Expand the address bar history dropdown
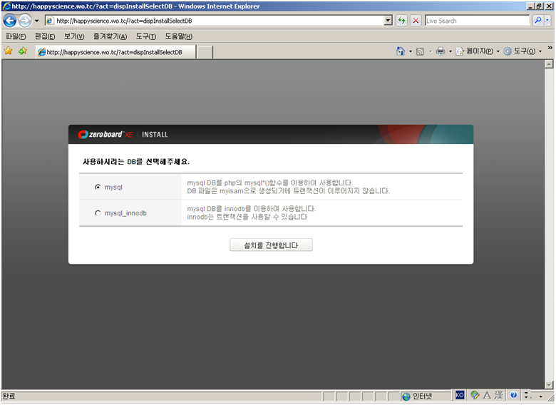Image resolution: width=556 pixels, height=405 pixels. 388,21
